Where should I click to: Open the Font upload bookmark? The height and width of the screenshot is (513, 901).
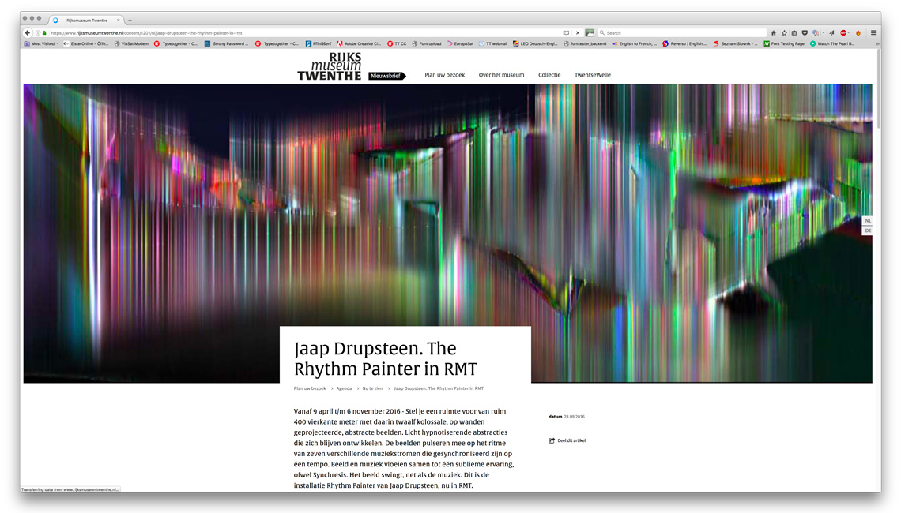(426, 43)
